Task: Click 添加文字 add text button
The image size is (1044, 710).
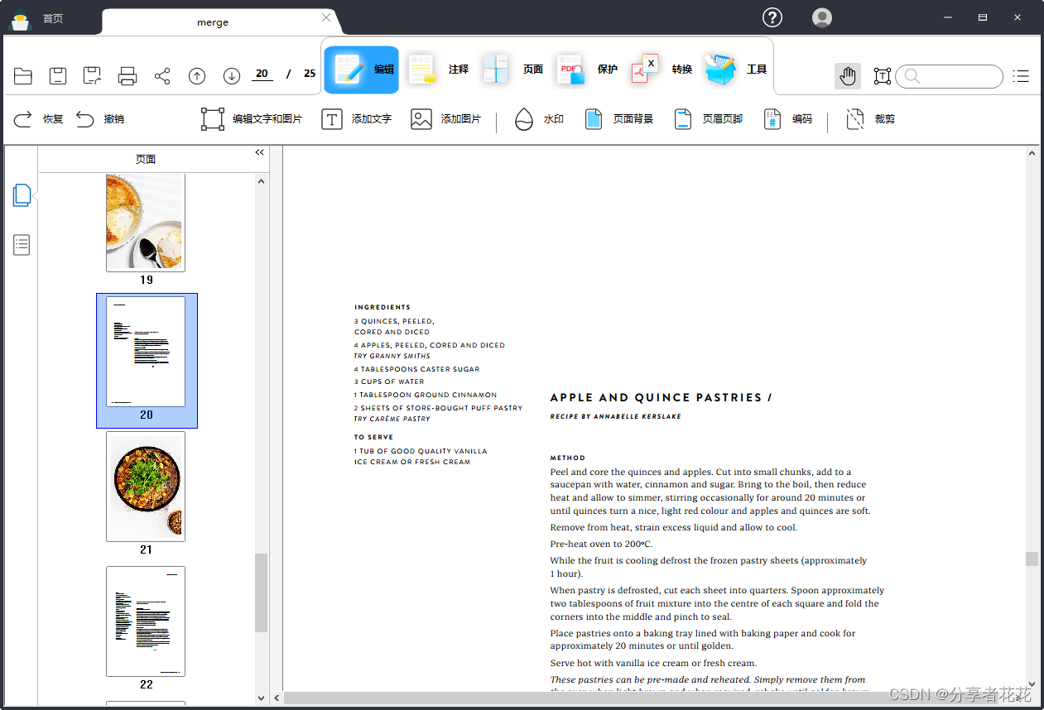Action: (357, 119)
